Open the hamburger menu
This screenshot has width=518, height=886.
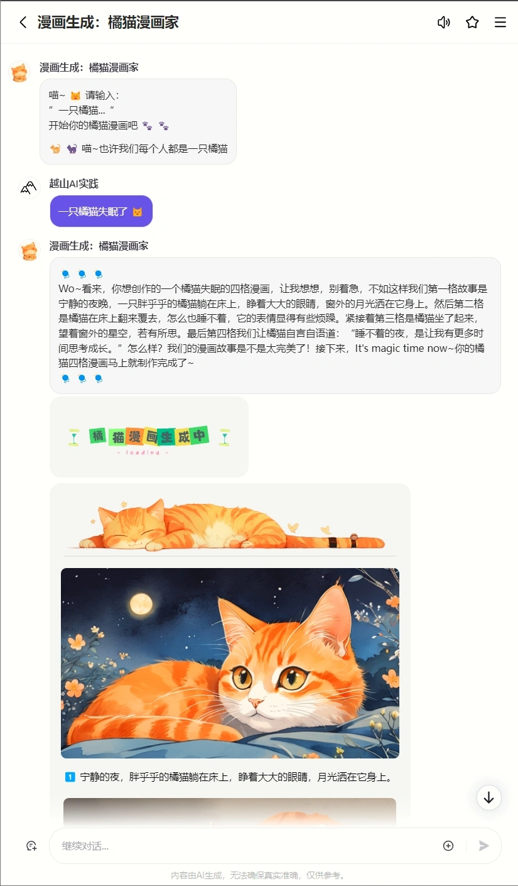500,23
